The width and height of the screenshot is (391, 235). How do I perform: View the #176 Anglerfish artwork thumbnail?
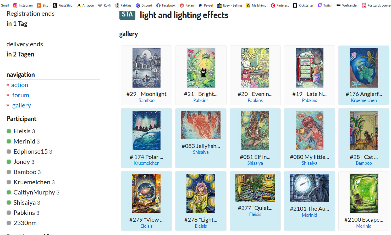click(364, 68)
